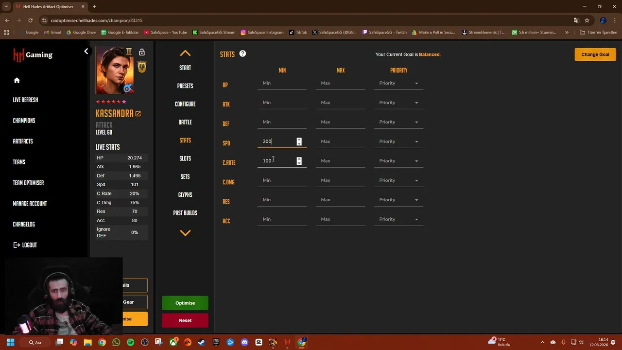Open C.DMG priority dropdown

[398, 180]
